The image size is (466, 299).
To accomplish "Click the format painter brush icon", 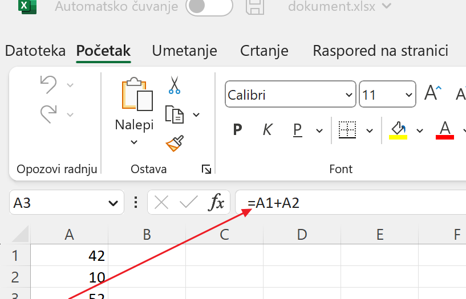I will pos(175,144).
